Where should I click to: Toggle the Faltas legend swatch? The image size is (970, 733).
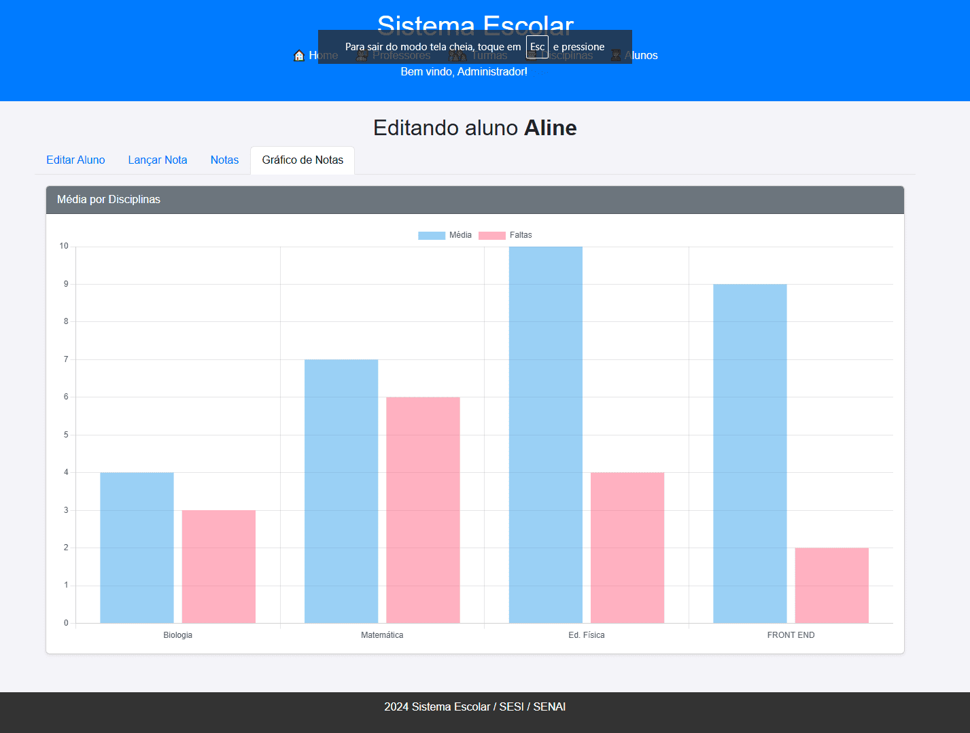tap(492, 236)
